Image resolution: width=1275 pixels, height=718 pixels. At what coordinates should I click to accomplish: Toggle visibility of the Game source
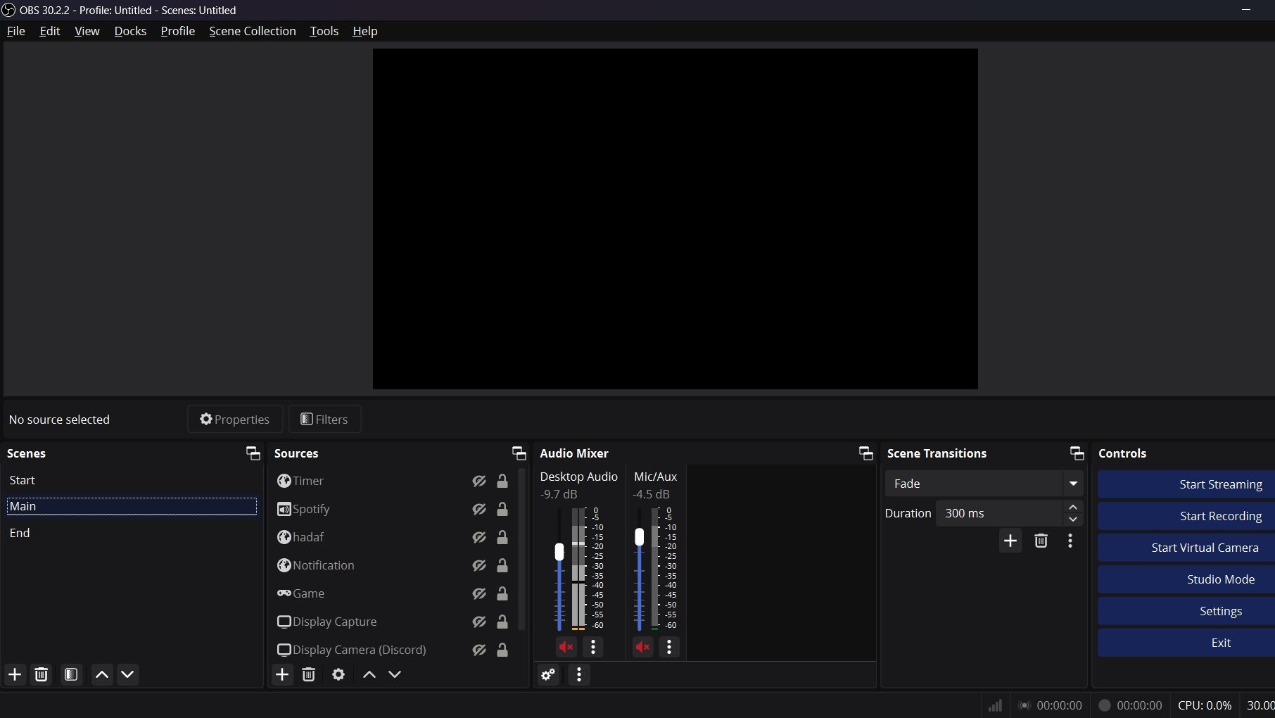coord(479,593)
